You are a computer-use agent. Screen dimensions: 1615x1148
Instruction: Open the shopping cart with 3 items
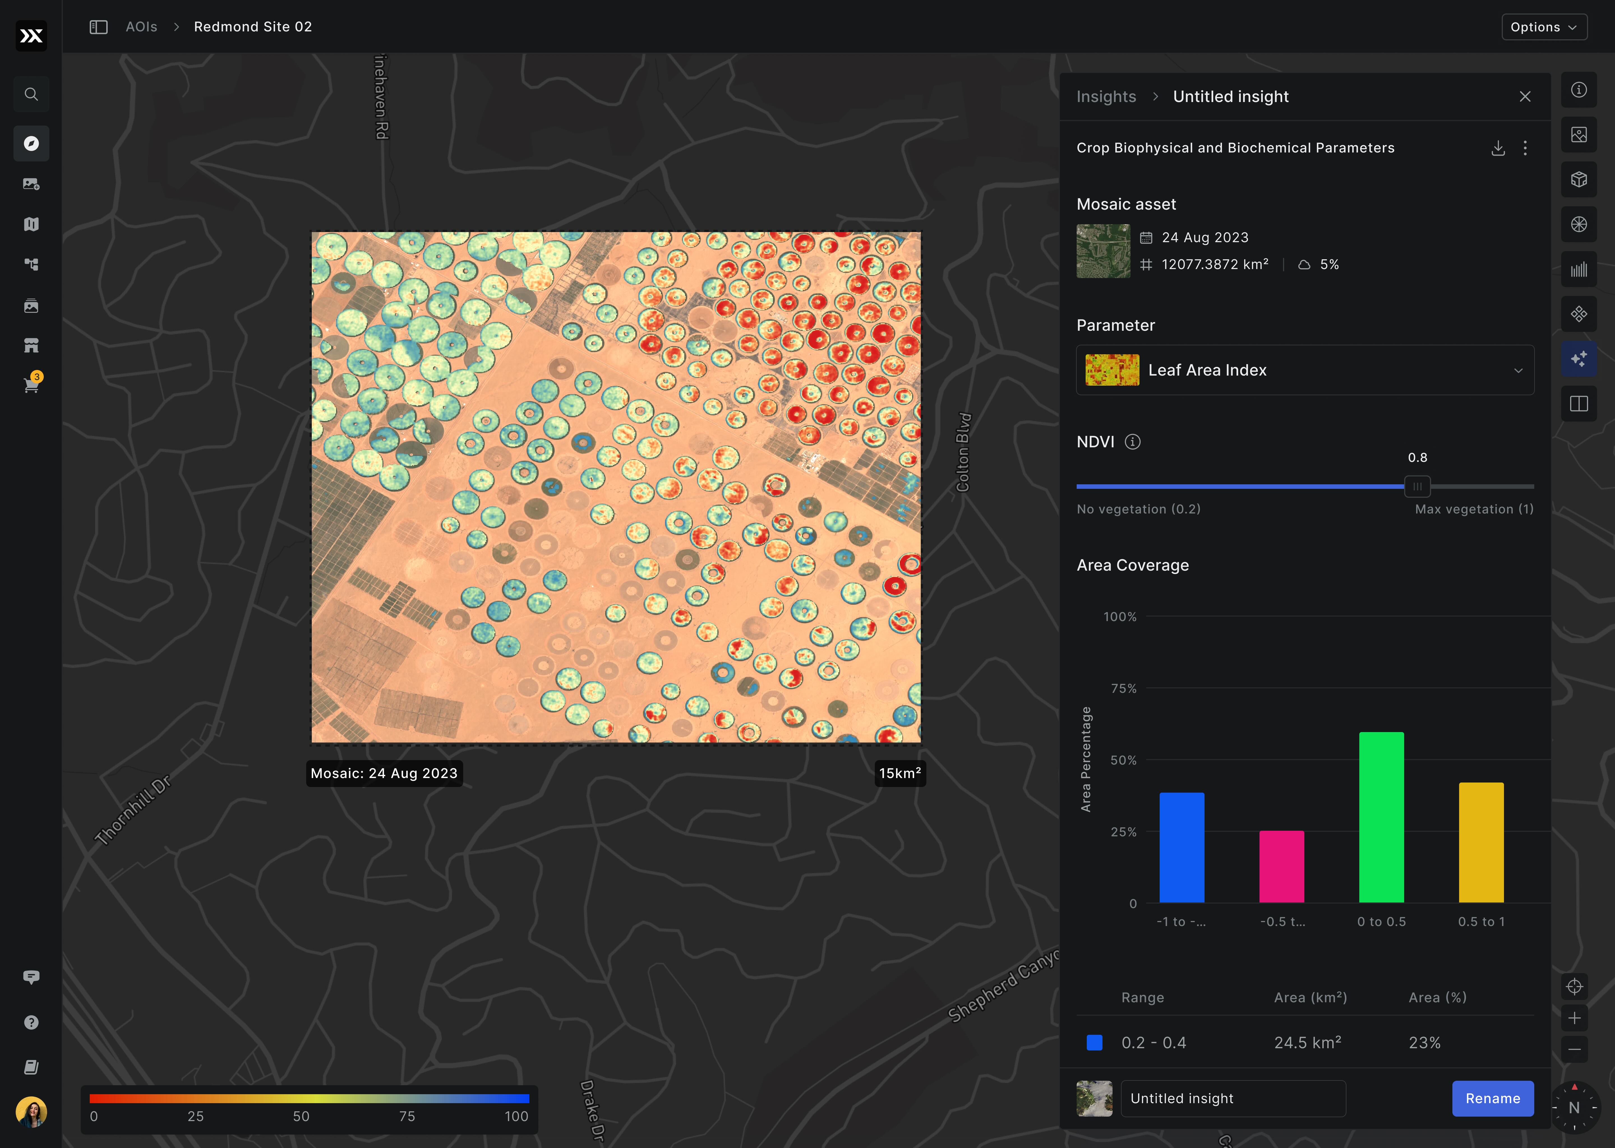pos(31,385)
